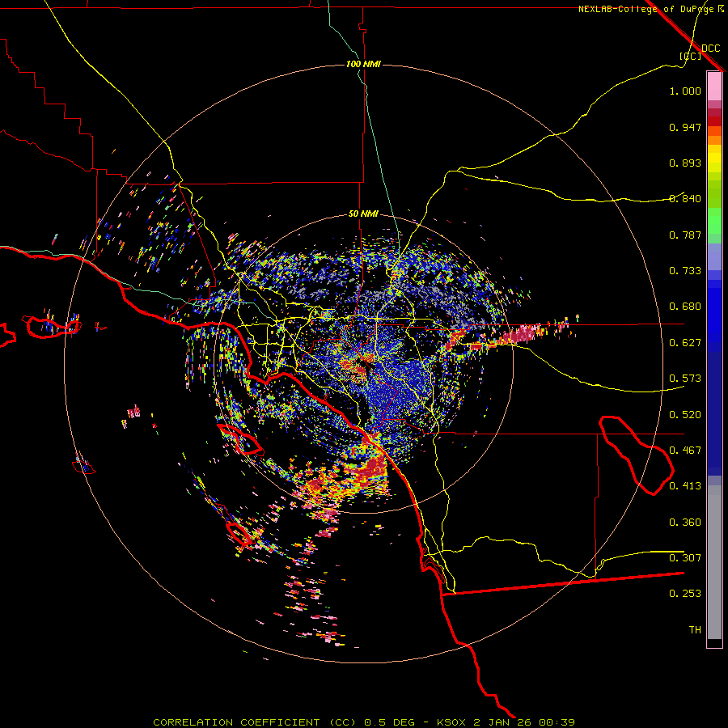728x728 pixels.
Task: Click the [CC] label above the color scale
Action: click(690, 56)
